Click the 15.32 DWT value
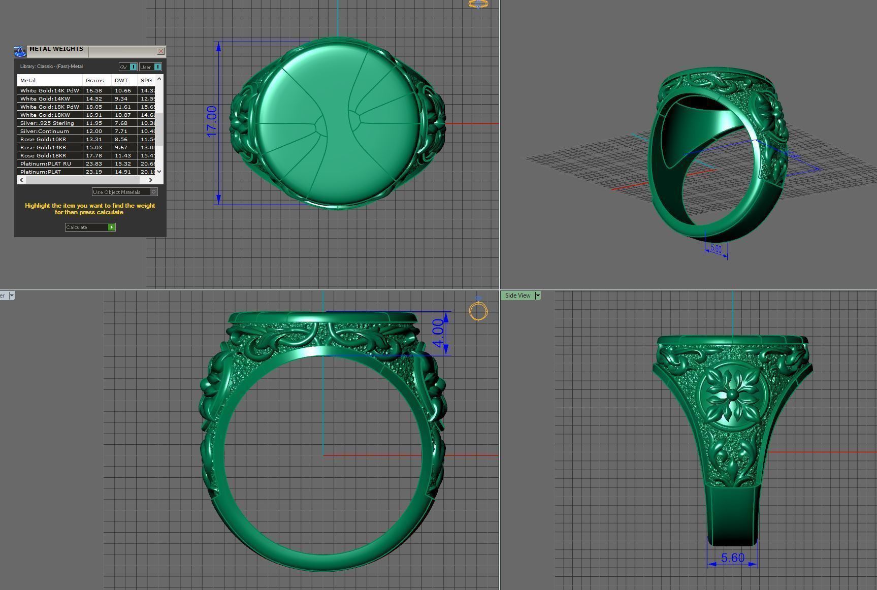Image resolution: width=877 pixels, height=590 pixels. coord(122,163)
